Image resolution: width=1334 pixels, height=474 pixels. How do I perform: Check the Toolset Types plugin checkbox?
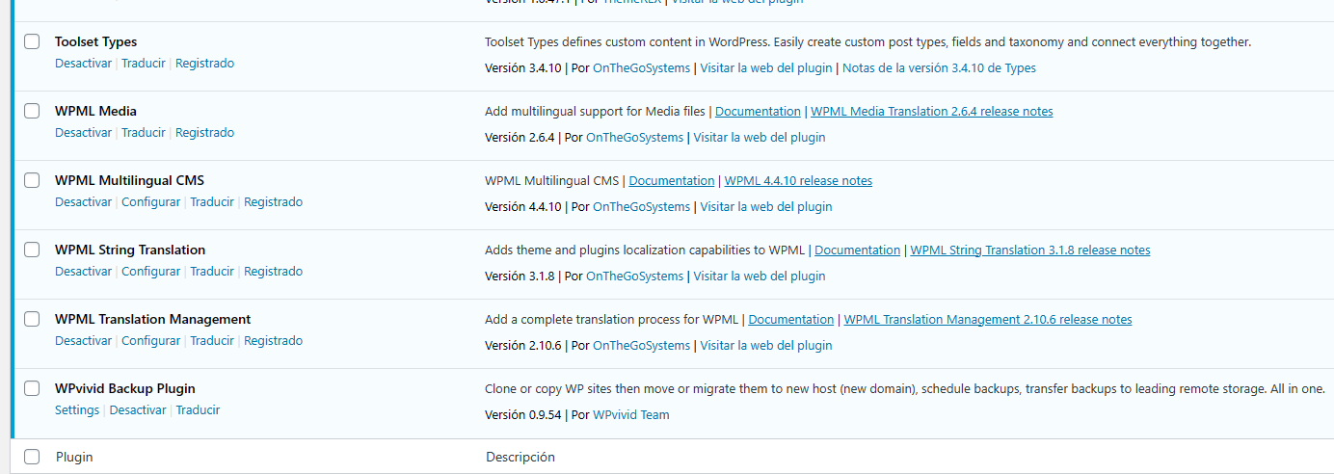(x=32, y=41)
